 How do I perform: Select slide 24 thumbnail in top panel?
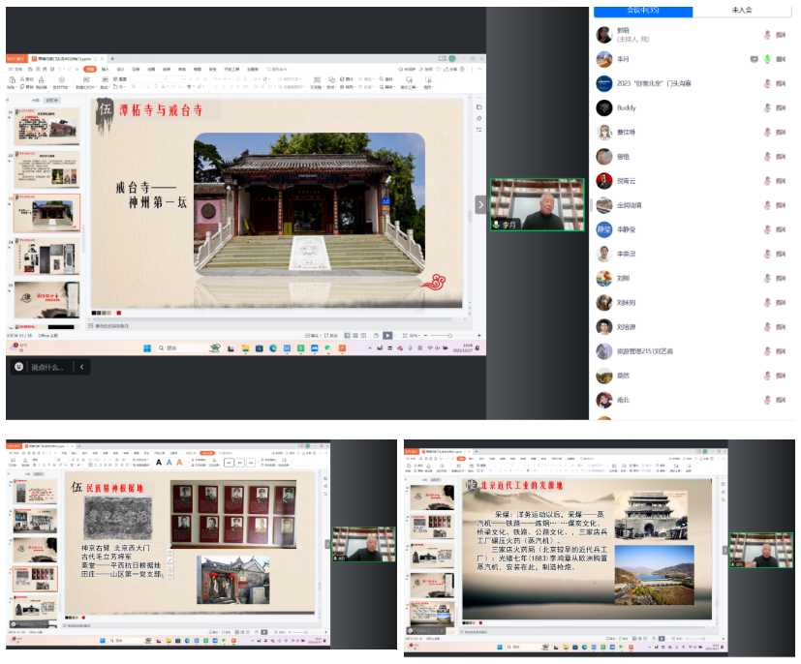47,257
